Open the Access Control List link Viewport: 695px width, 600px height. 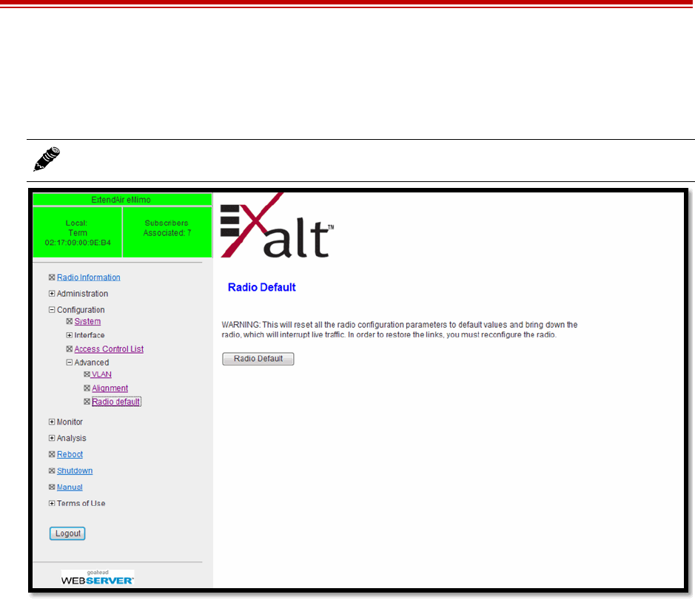click(x=109, y=349)
